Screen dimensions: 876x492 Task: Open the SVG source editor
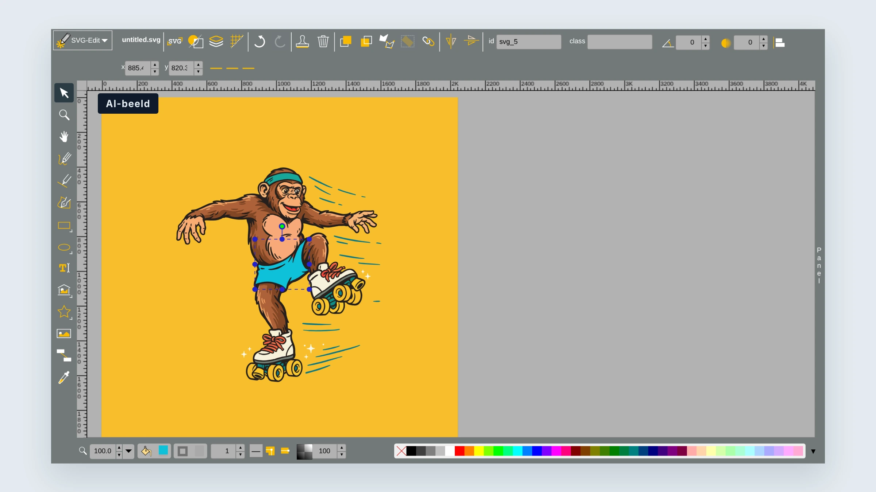tap(174, 41)
